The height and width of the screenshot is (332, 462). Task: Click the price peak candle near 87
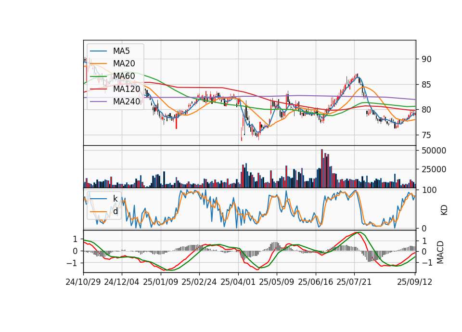358,76
